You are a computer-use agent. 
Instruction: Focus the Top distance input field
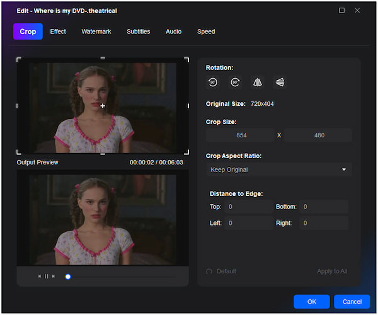tap(249, 207)
